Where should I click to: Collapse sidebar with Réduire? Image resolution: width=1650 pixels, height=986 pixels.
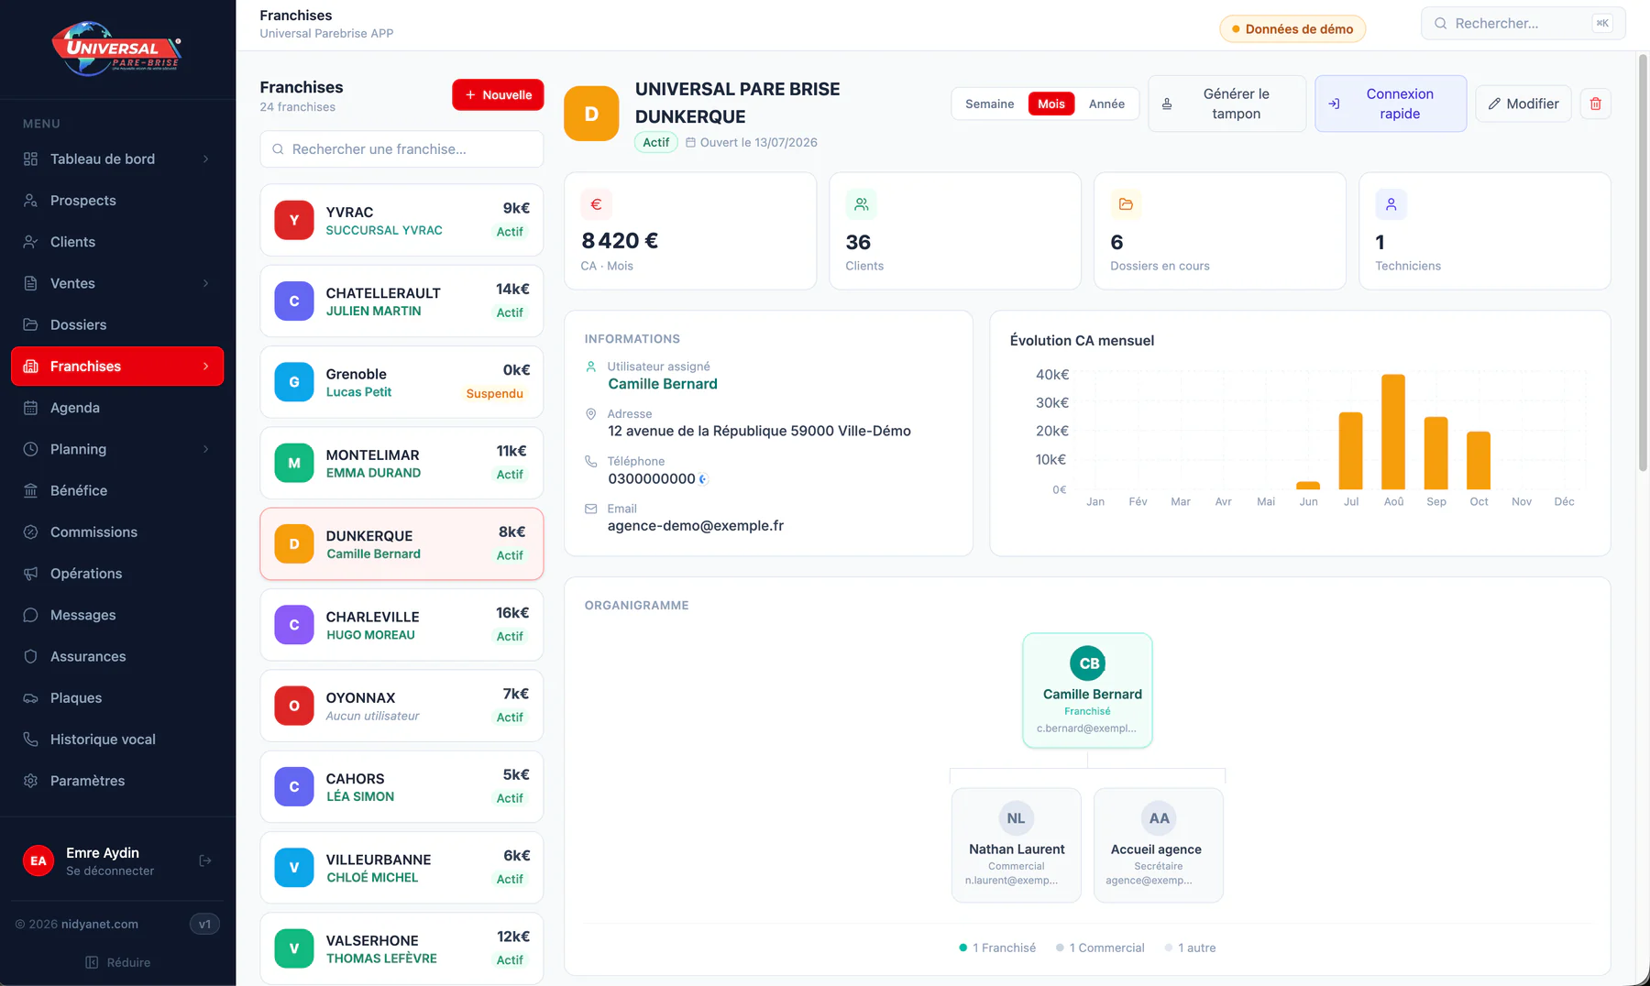tap(117, 962)
